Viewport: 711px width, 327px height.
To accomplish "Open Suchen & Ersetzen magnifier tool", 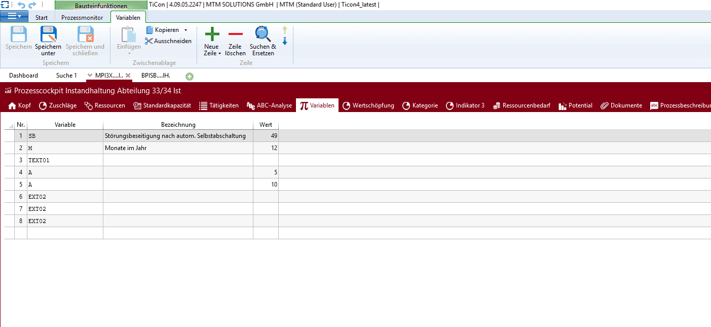I will click(x=263, y=34).
